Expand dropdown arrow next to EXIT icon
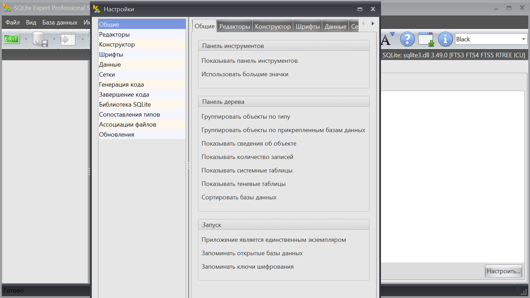The width and height of the screenshot is (530, 298). pyautogui.click(x=26, y=39)
